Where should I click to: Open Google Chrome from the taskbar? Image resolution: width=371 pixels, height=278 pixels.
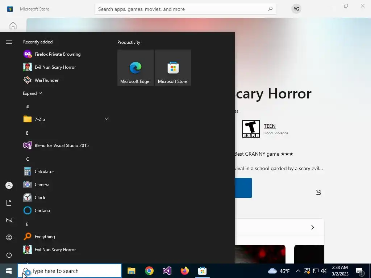tap(149, 271)
